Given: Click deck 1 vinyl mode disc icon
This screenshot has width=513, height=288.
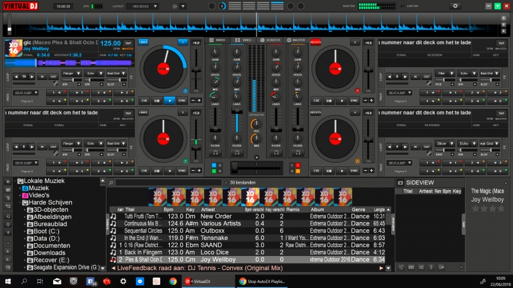Looking at the screenshot, I should 185,91.
